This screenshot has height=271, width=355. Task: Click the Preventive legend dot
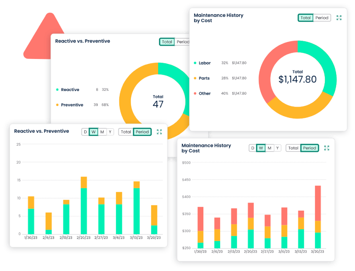56,105
